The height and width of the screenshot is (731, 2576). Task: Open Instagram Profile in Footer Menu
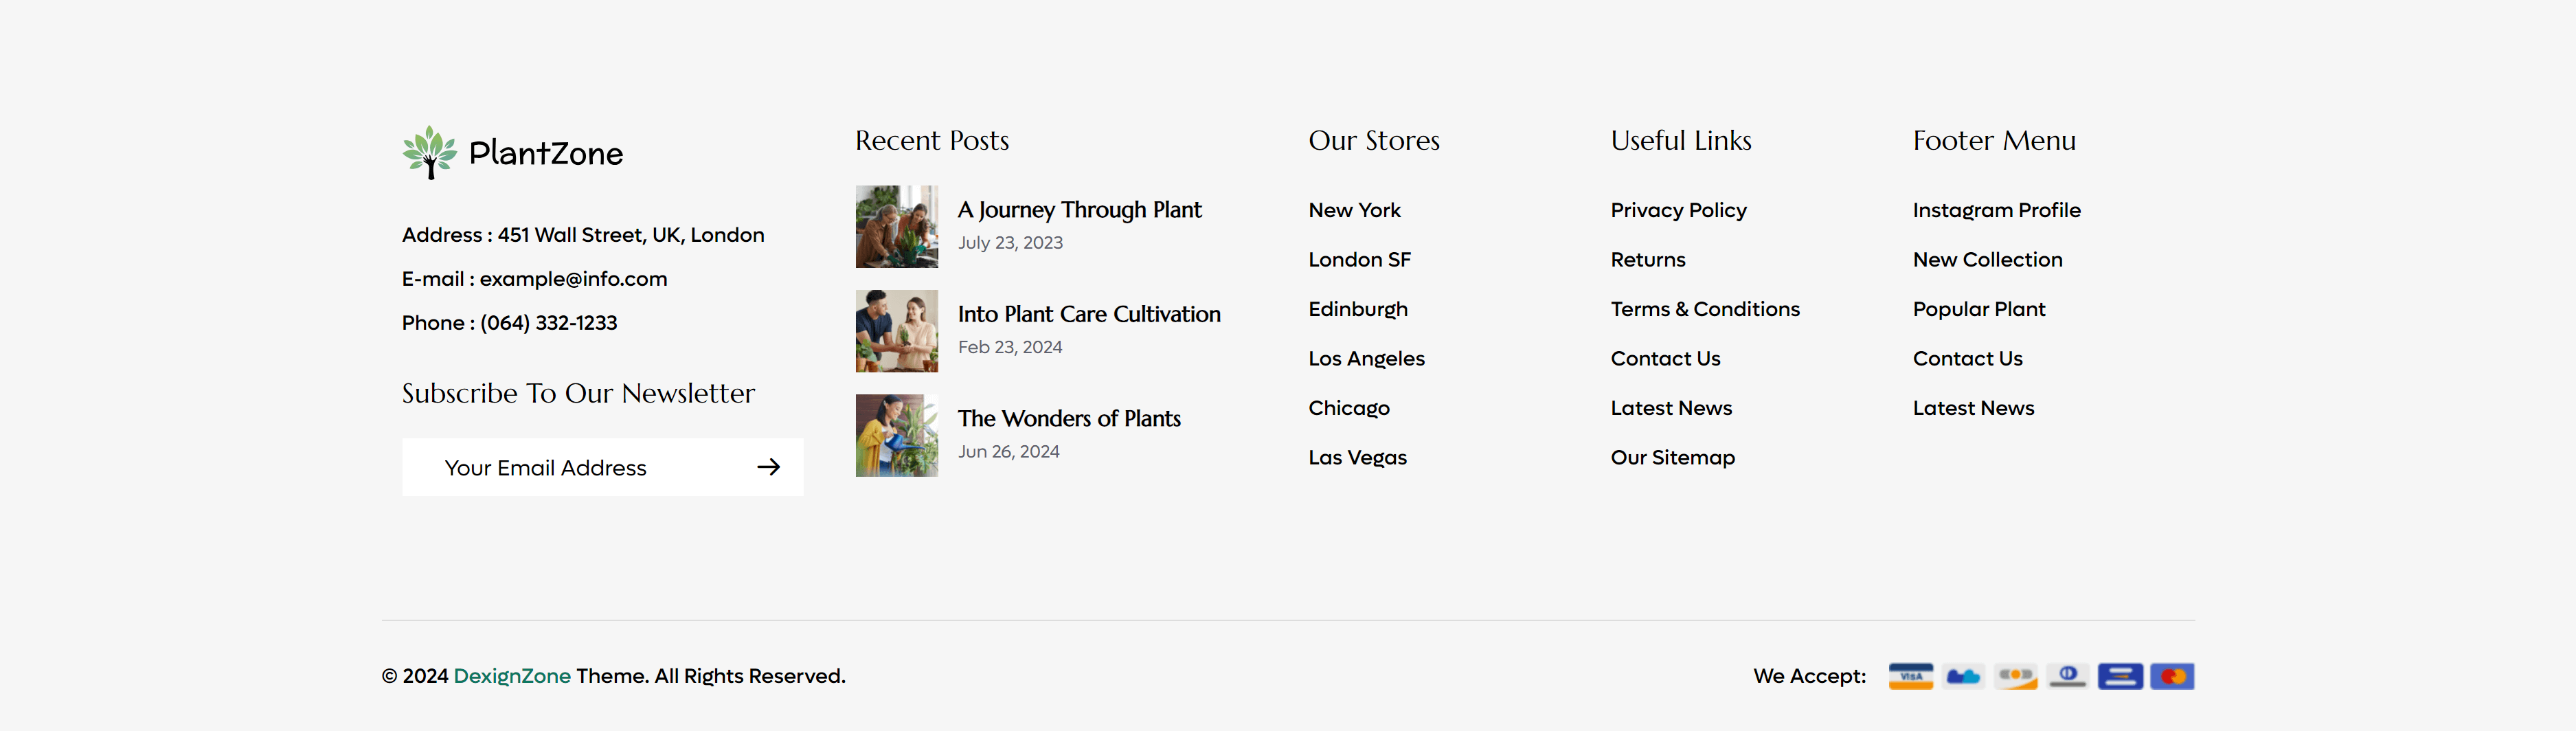tap(1996, 210)
